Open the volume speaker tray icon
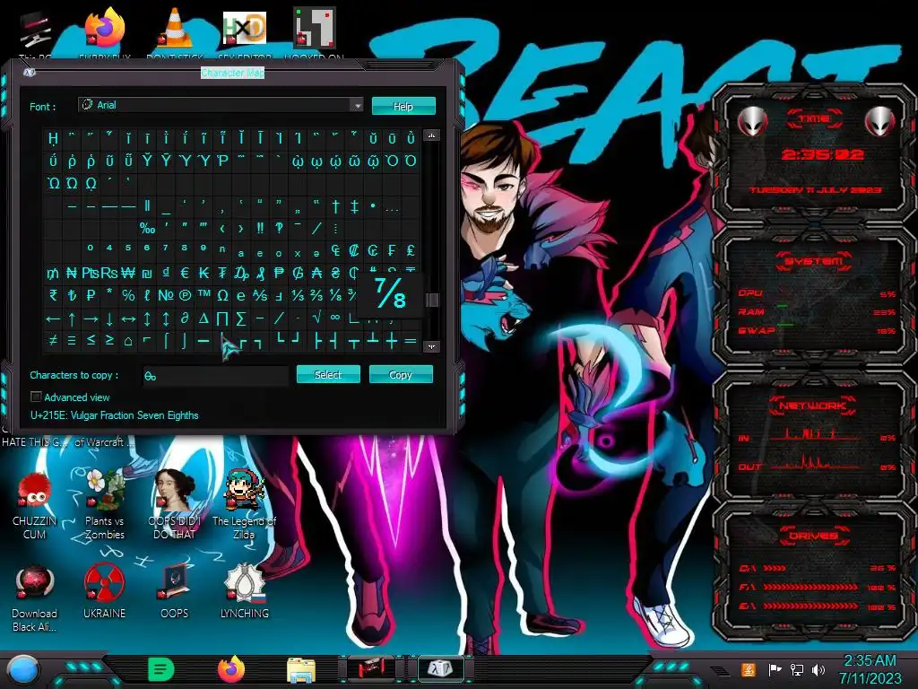Image resolution: width=918 pixels, height=689 pixels. 818,669
